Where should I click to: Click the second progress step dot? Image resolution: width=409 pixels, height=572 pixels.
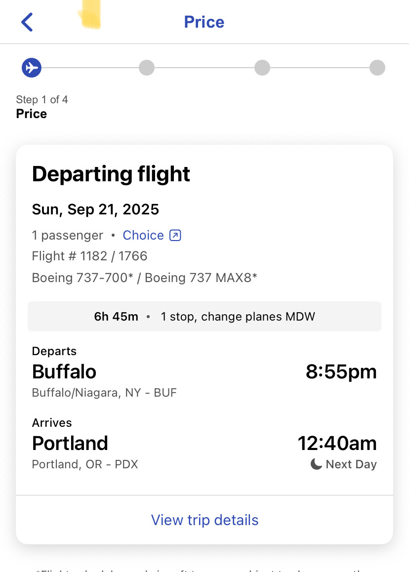click(x=147, y=68)
